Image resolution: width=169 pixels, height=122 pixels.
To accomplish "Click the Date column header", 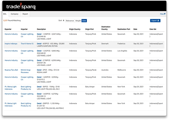I will [135, 29].
